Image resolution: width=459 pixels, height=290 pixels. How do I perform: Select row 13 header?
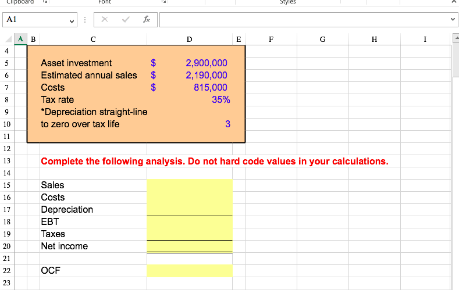pos(7,161)
